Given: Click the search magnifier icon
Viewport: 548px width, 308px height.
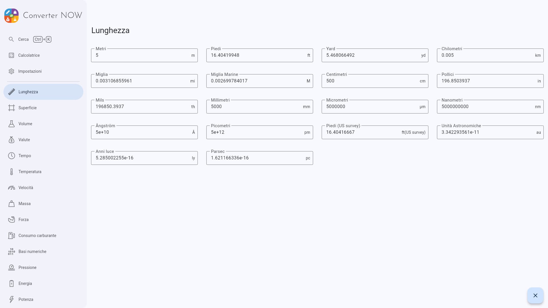Looking at the screenshot, I should [11, 39].
